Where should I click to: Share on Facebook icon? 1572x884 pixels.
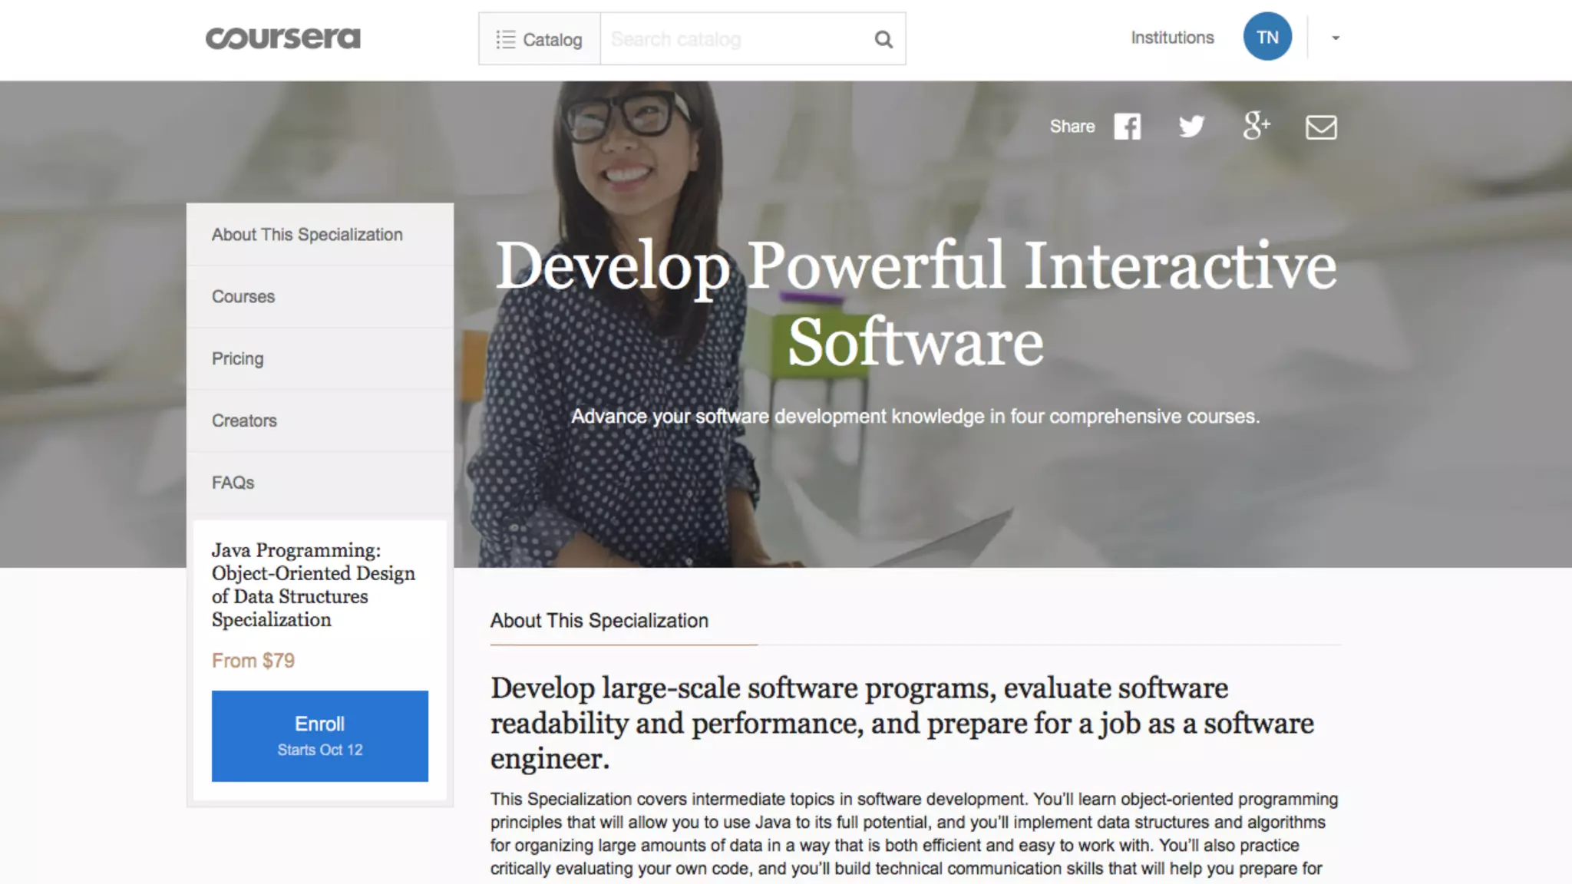pos(1127,127)
